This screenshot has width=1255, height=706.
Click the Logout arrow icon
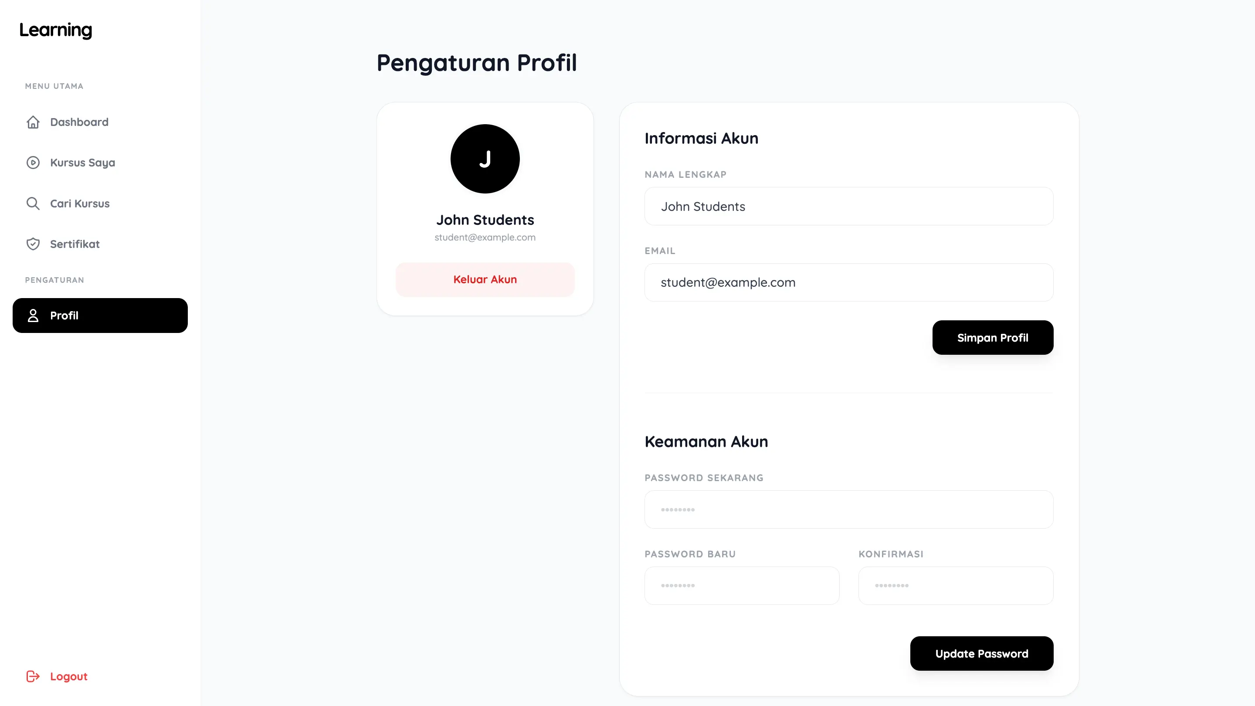(x=33, y=676)
